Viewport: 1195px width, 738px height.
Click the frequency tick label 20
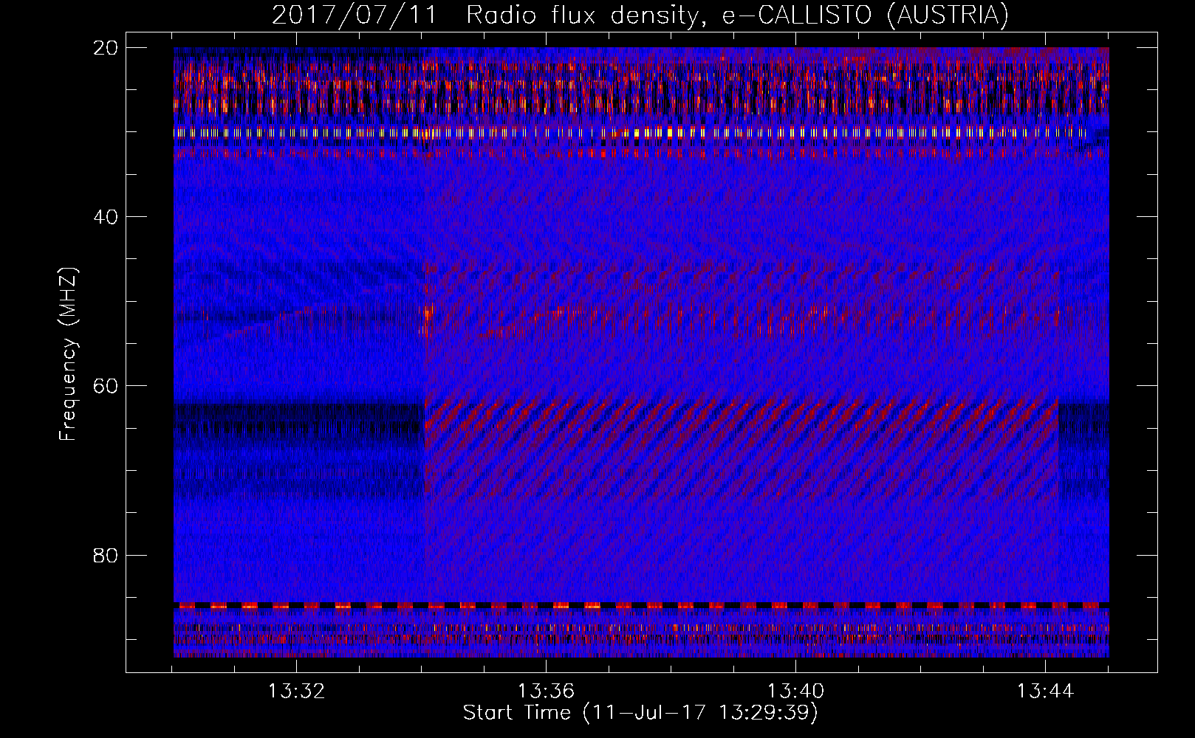coord(106,48)
